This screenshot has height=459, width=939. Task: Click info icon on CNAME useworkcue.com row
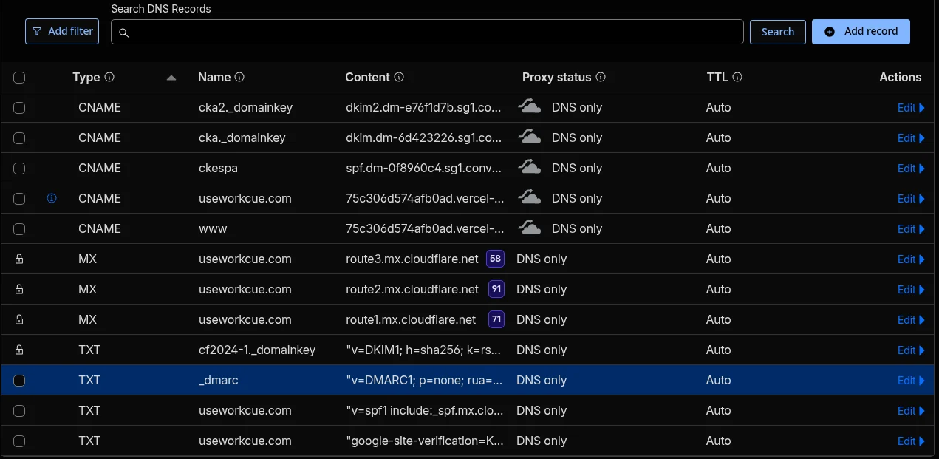(x=52, y=198)
